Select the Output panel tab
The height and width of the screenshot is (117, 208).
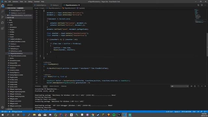click(45, 86)
